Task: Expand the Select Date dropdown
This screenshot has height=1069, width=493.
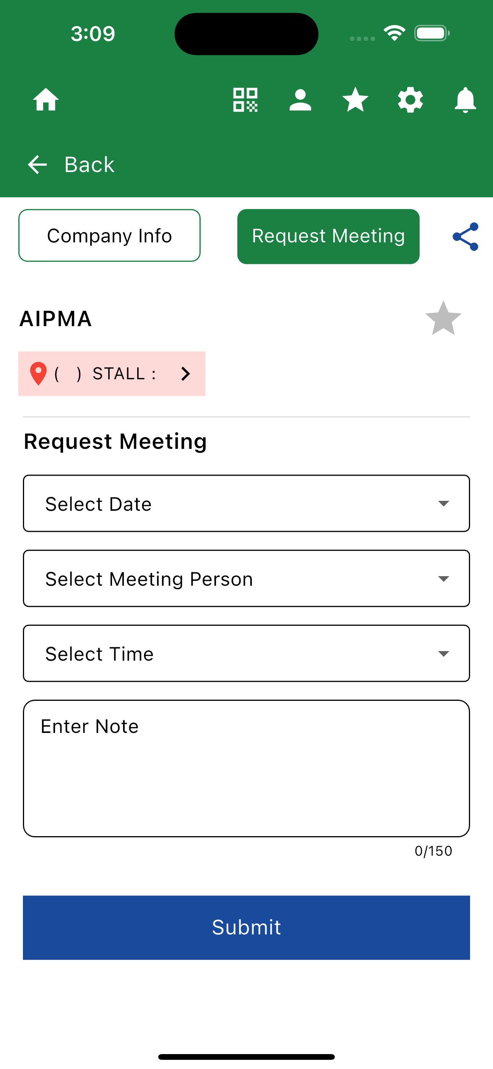Action: coord(246,504)
